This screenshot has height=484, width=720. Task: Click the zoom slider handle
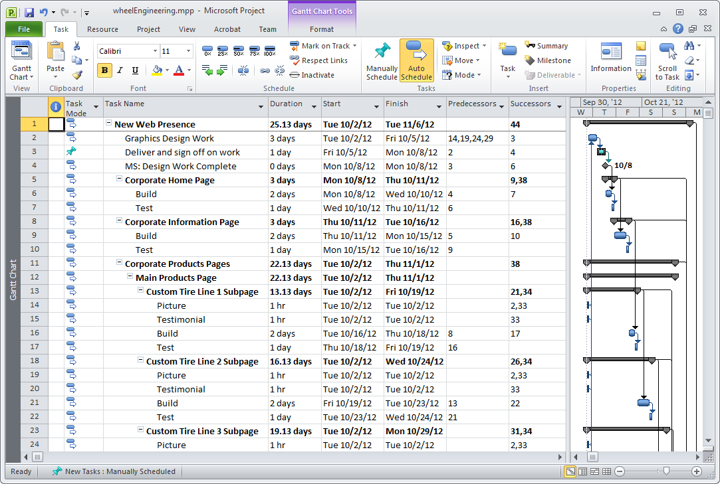click(666, 471)
